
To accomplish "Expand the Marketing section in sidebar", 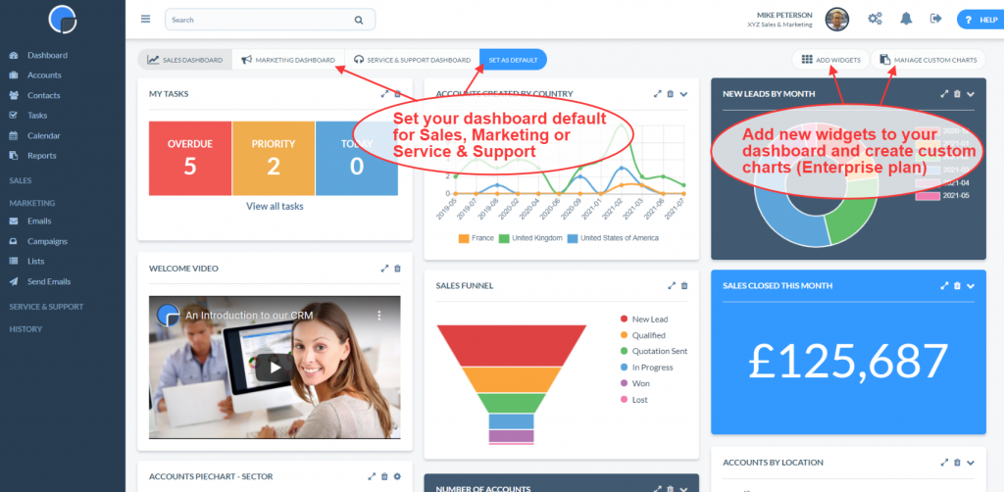I will 32,203.
